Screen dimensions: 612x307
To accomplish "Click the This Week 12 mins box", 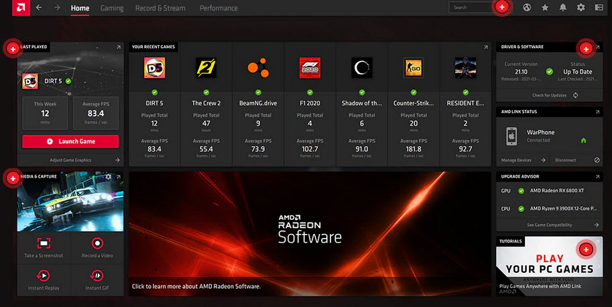I will (x=45, y=113).
